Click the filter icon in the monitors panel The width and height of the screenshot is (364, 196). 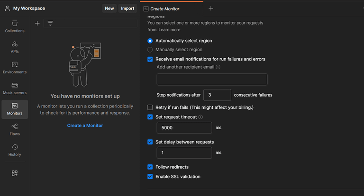coord(50,23)
